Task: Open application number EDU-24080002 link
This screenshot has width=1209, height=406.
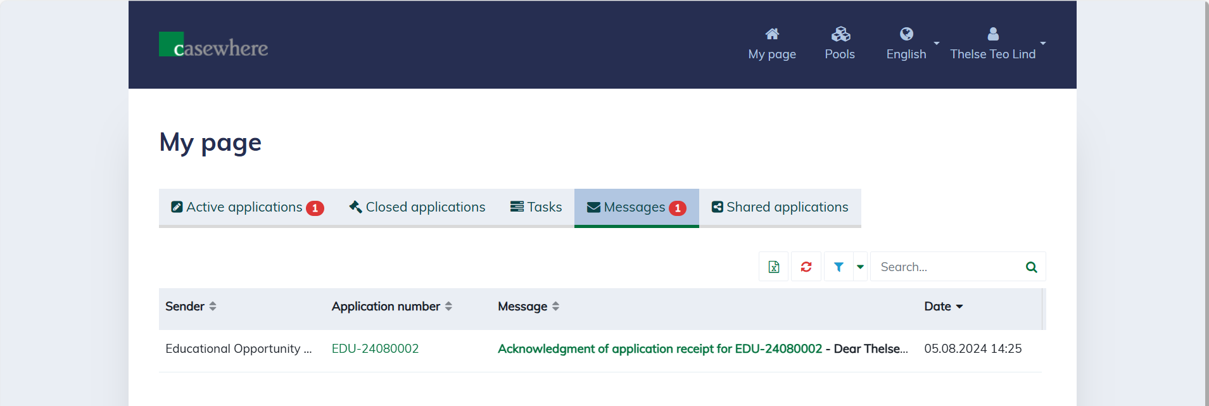Action: point(375,349)
